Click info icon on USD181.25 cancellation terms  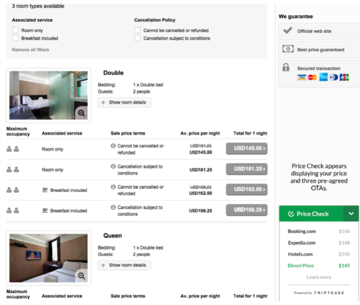tap(113, 167)
